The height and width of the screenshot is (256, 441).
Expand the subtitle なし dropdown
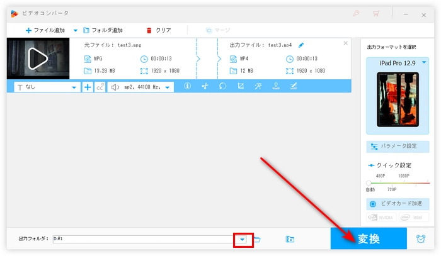pyautogui.click(x=74, y=87)
